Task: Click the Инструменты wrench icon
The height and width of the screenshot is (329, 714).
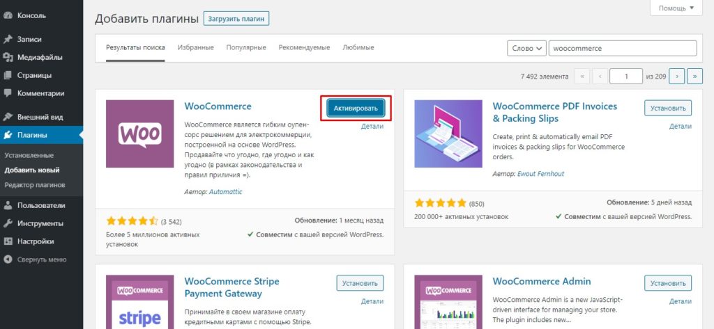Action: tap(8, 223)
